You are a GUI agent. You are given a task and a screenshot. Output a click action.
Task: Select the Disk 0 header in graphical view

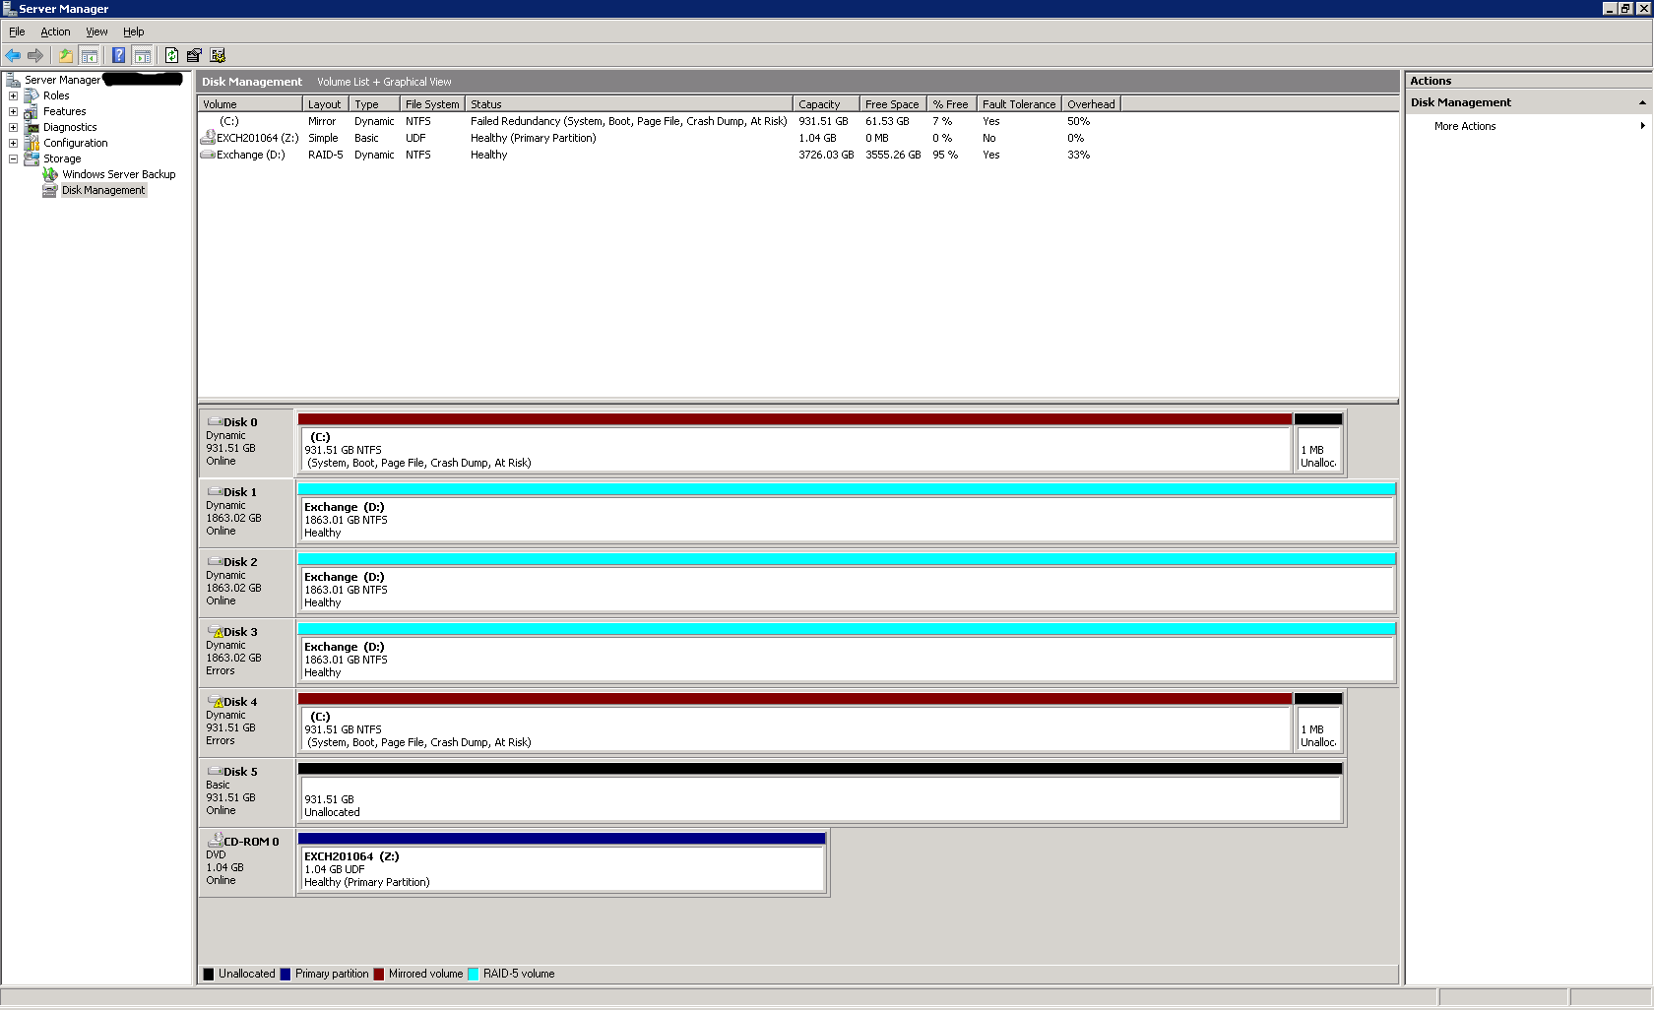pos(246,442)
